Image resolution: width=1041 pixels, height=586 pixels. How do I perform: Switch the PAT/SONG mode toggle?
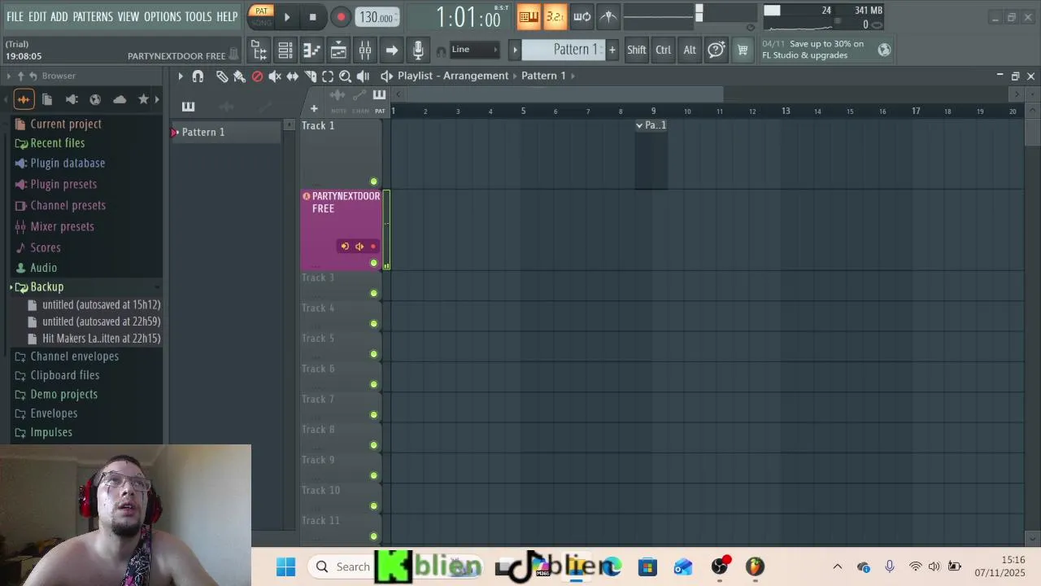pyautogui.click(x=261, y=15)
